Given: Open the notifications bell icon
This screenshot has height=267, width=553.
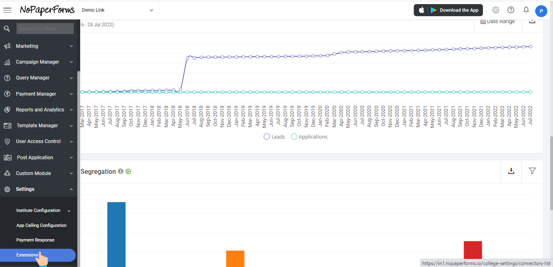Looking at the screenshot, I should click(526, 10).
